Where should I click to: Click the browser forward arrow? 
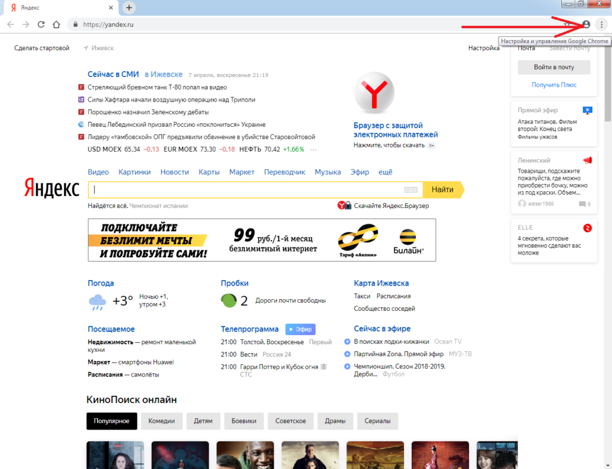pyautogui.click(x=26, y=24)
